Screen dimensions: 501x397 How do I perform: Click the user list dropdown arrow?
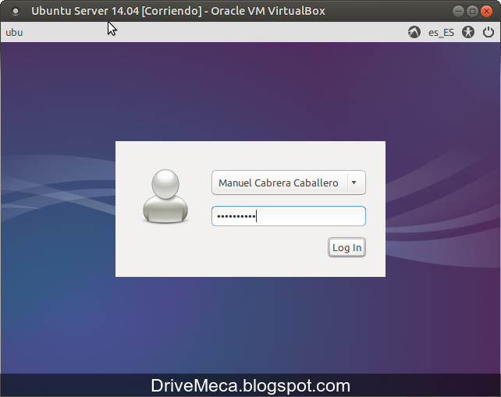click(x=354, y=183)
